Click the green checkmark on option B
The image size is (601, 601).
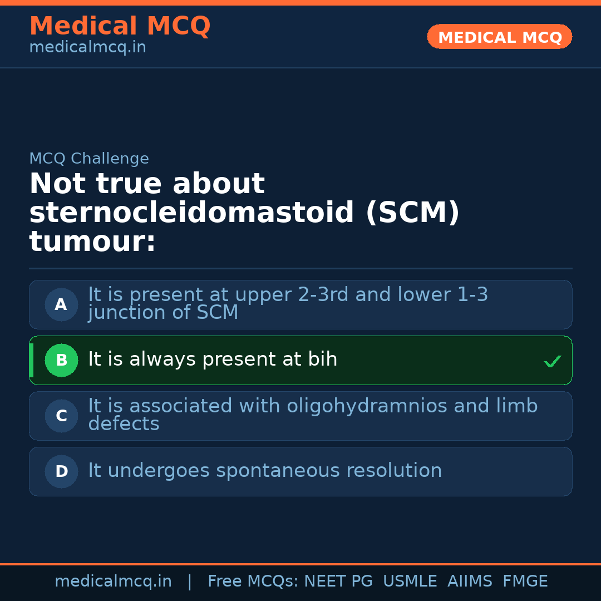(x=552, y=361)
